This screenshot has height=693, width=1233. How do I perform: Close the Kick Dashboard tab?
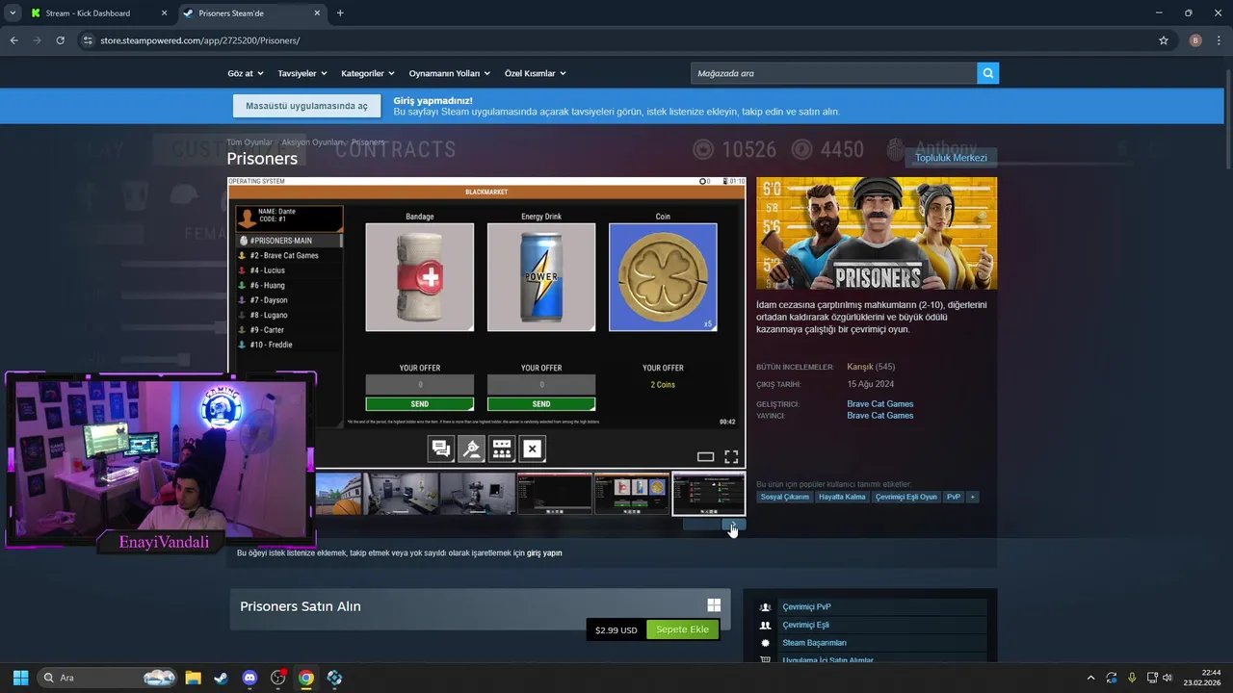pos(164,13)
